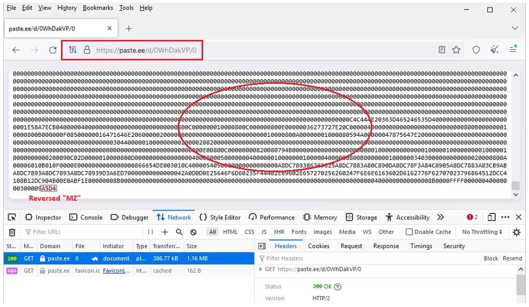Open the FaviconLoader initiator link
This screenshot has height=307, width=529.
[116, 271]
